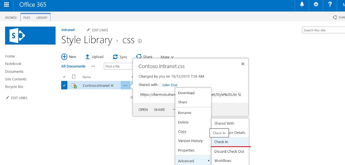The image size is (345, 165).
Task: Open the ellipsis next to All Documents view
Action: click(x=93, y=66)
